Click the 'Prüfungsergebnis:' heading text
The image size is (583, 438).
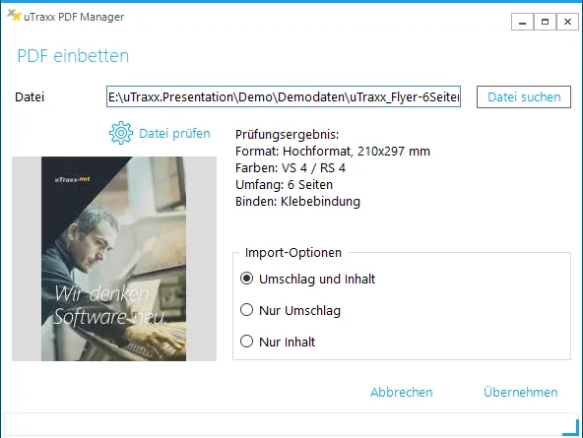287,135
